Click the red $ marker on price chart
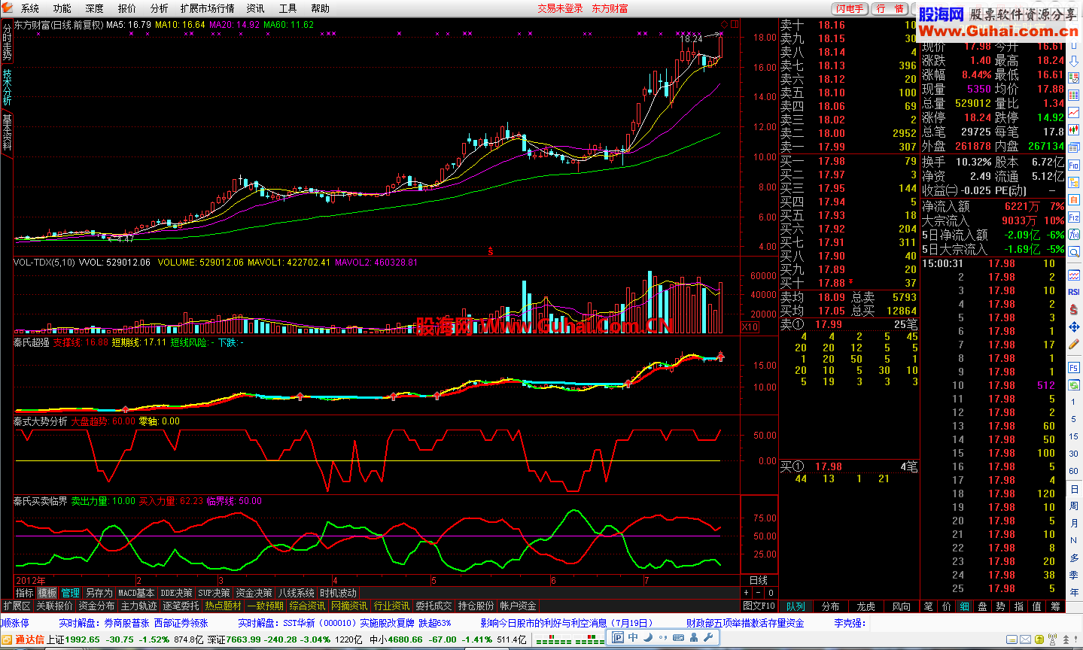 click(x=491, y=251)
